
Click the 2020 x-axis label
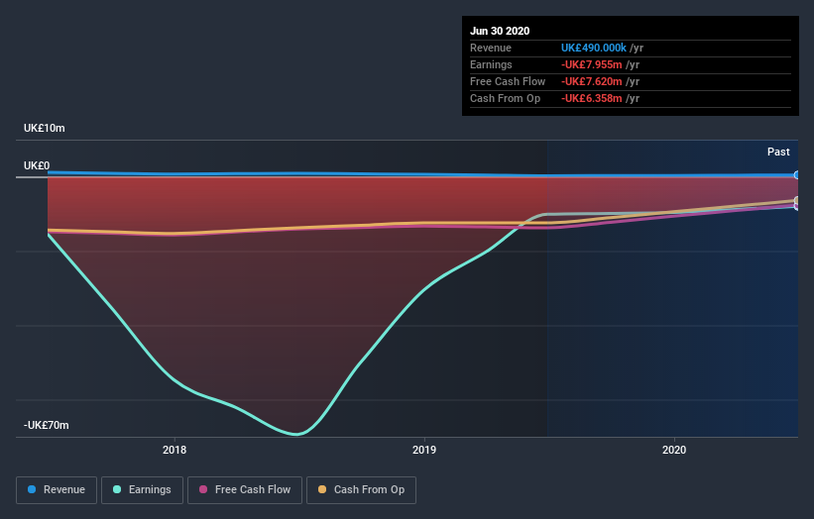coord(674,450)
